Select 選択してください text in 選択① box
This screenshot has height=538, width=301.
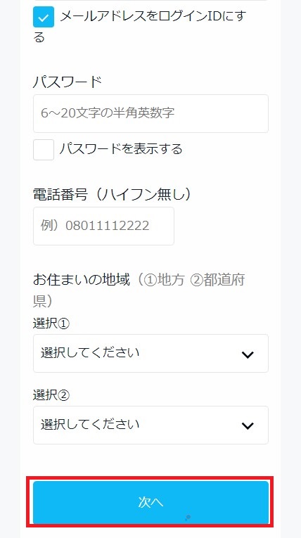click(x=90, y=353)
